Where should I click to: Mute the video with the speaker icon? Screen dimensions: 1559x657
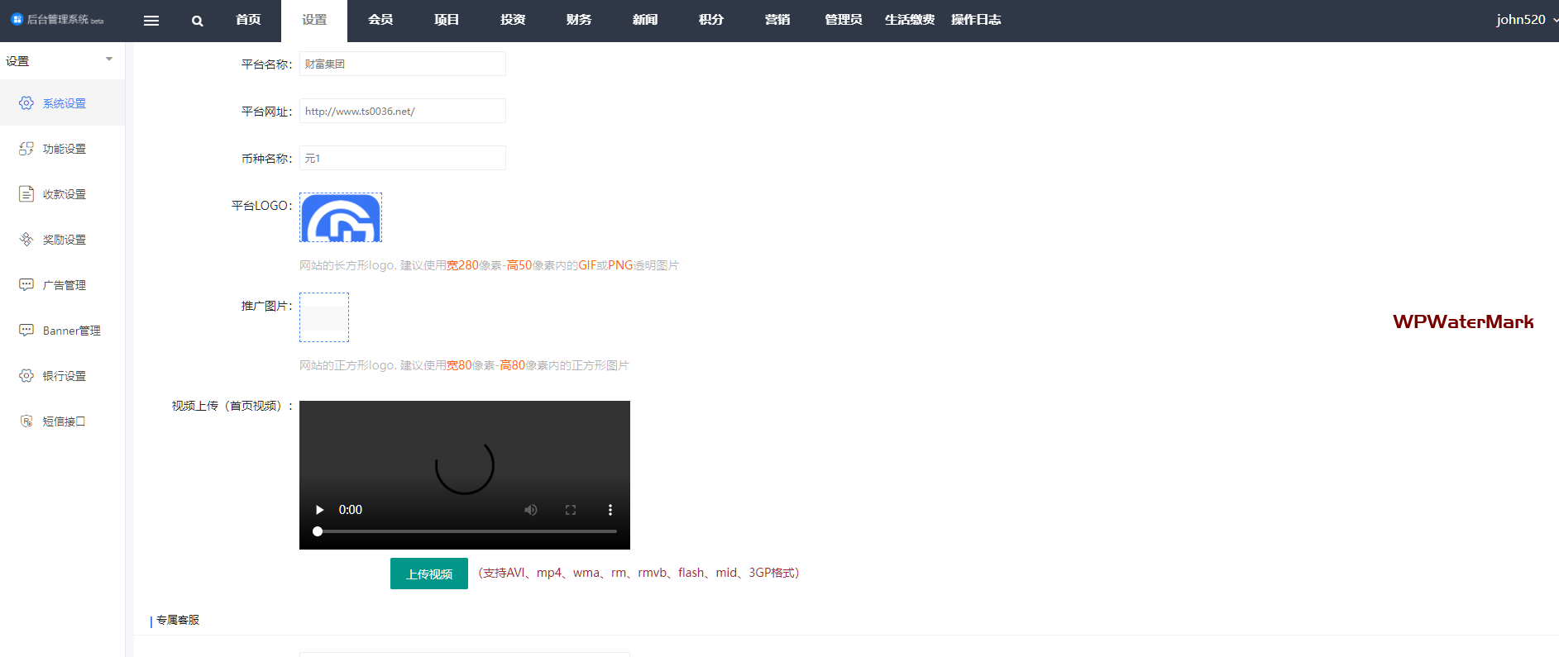point(531,510)
